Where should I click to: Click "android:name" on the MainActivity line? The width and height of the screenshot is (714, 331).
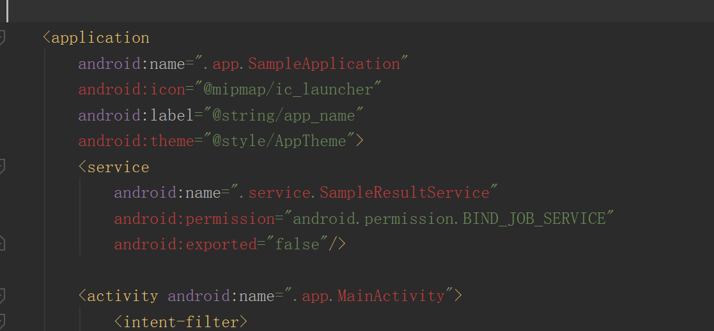tap(221, 297)
